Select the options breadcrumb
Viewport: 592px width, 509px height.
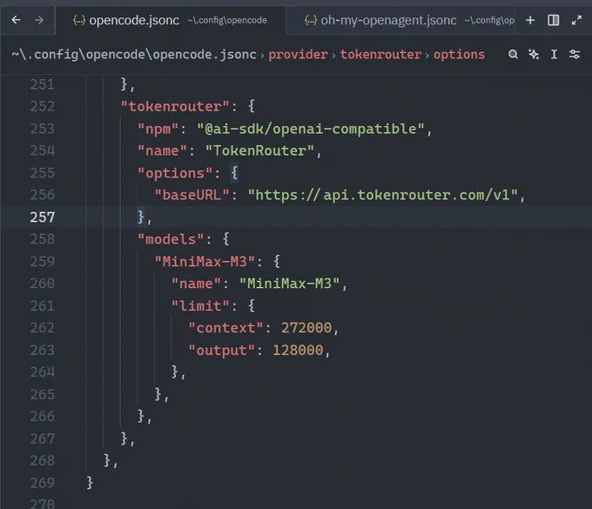(x=459, y=55)
